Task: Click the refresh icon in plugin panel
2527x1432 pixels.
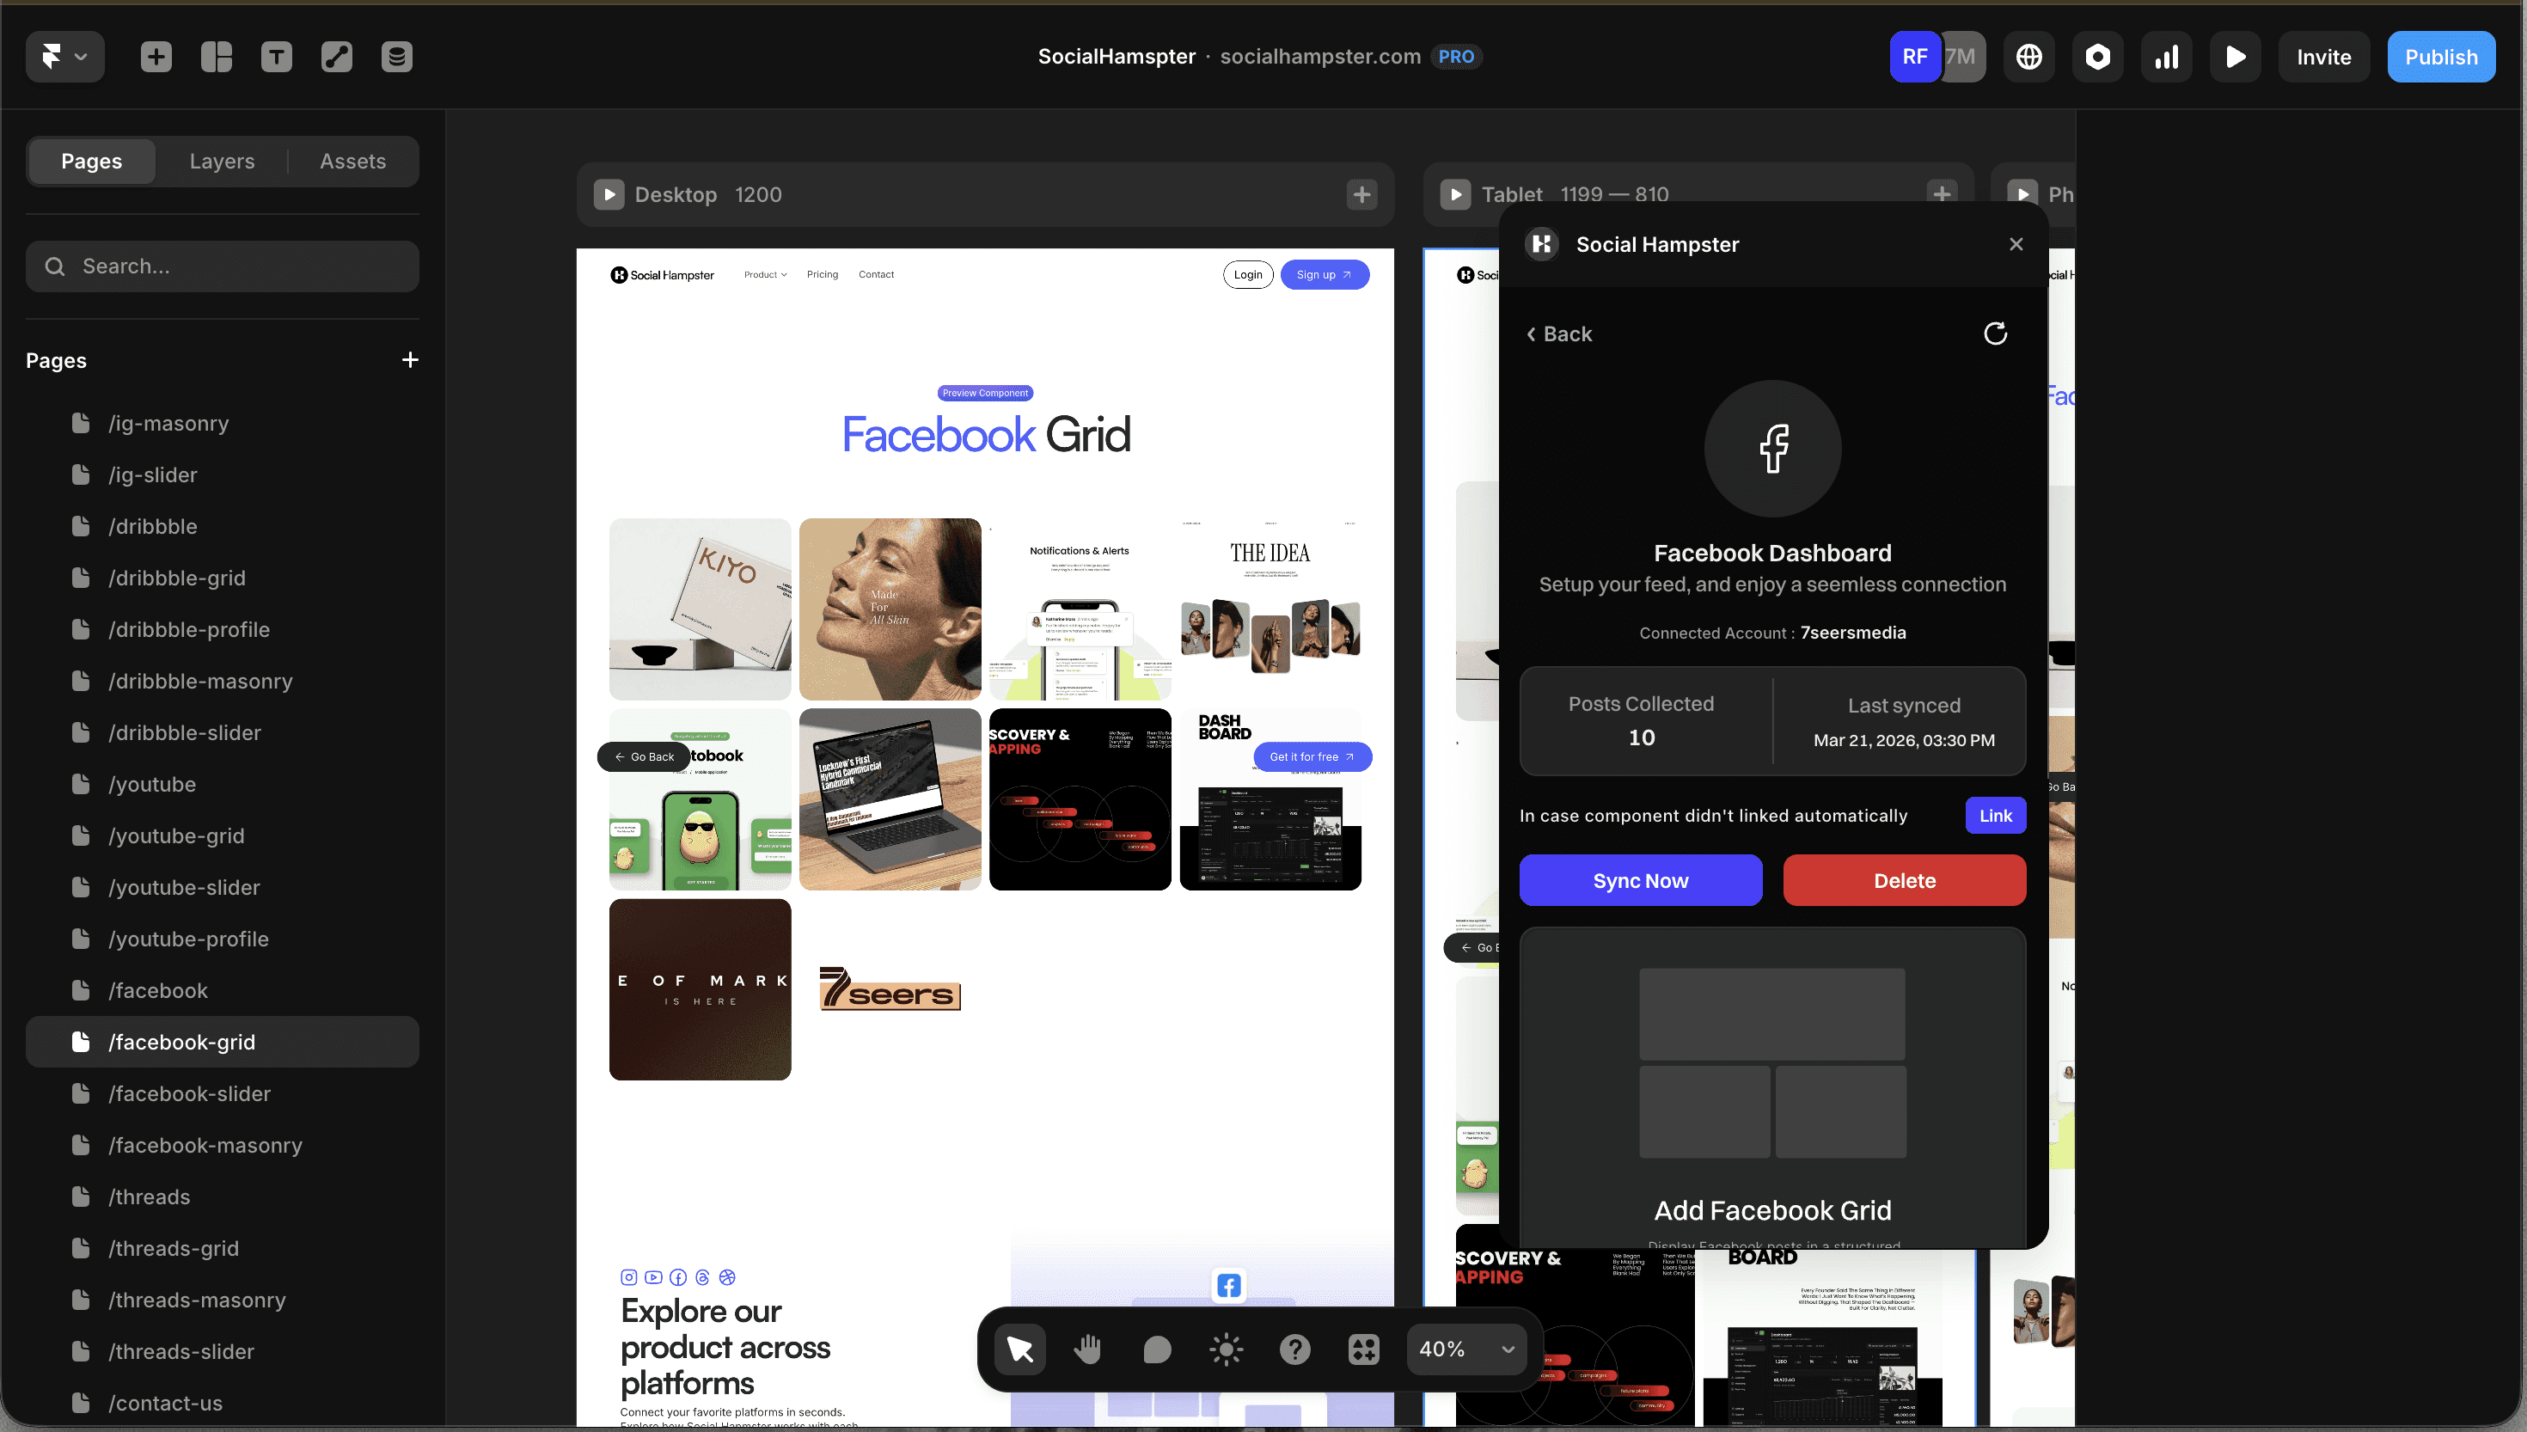Action: (x=1994, y=334)
